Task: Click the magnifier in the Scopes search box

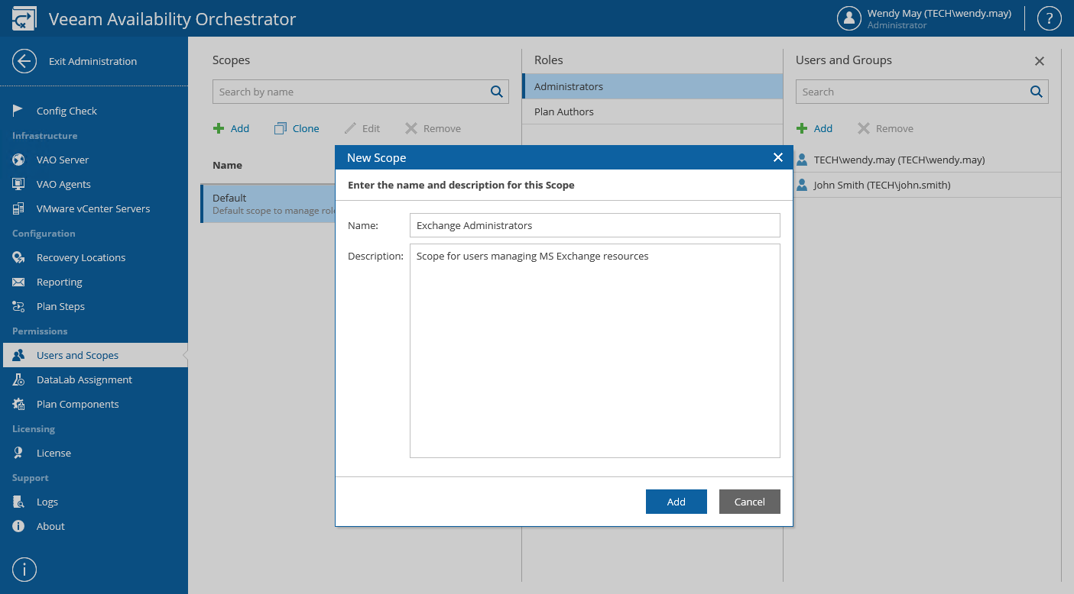Action: point(497,92)
